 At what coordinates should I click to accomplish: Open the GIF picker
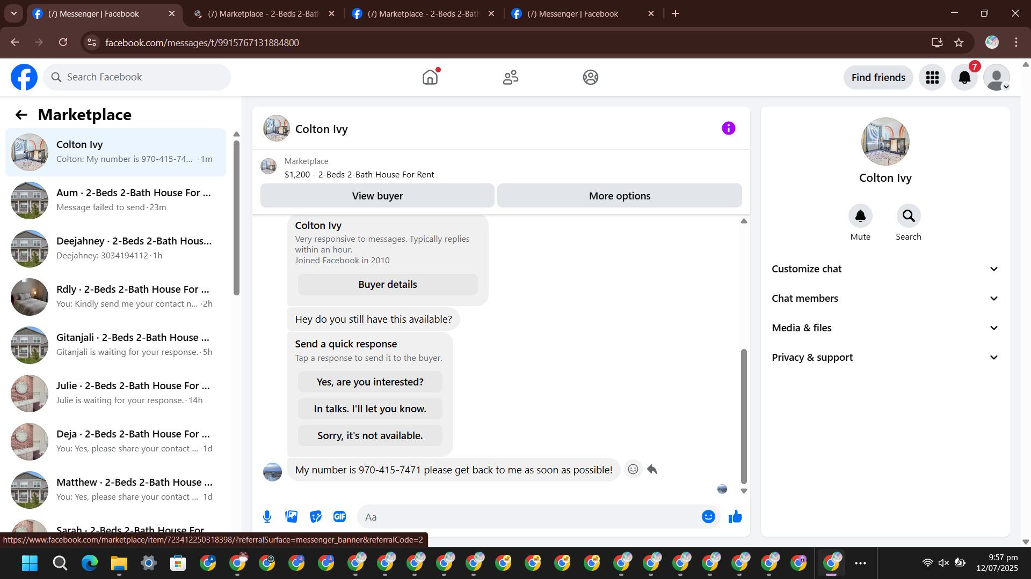click(x=339, y=517)
